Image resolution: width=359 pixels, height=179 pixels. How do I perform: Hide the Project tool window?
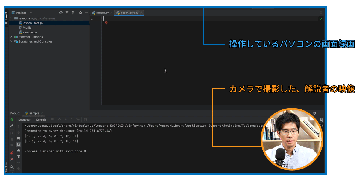point(86,13)
